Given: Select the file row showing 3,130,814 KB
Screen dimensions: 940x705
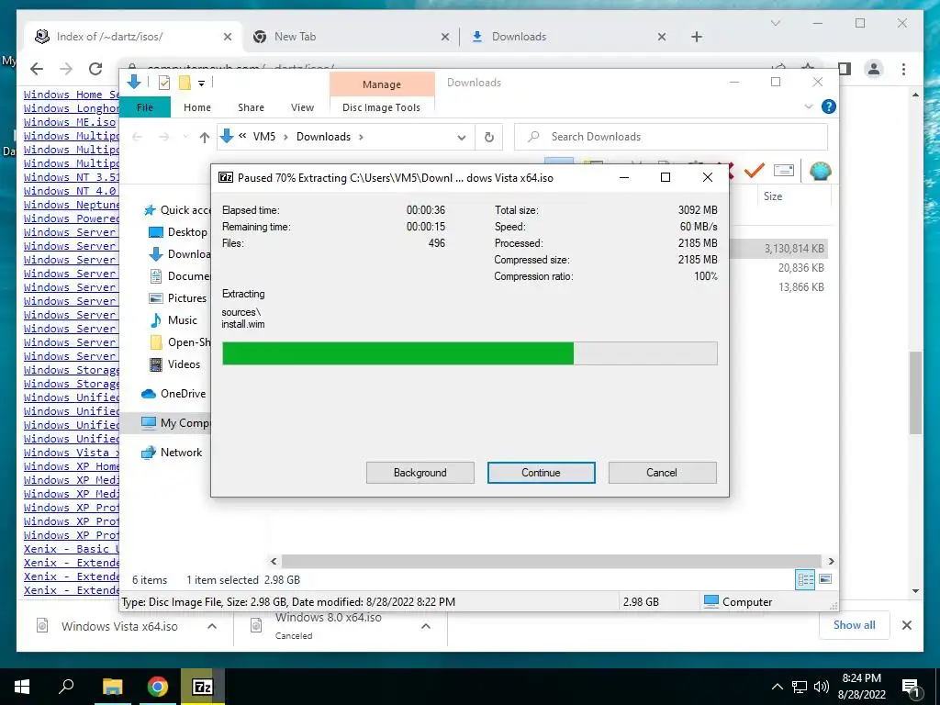Looking at the screenshot, I should pos(779,249).
